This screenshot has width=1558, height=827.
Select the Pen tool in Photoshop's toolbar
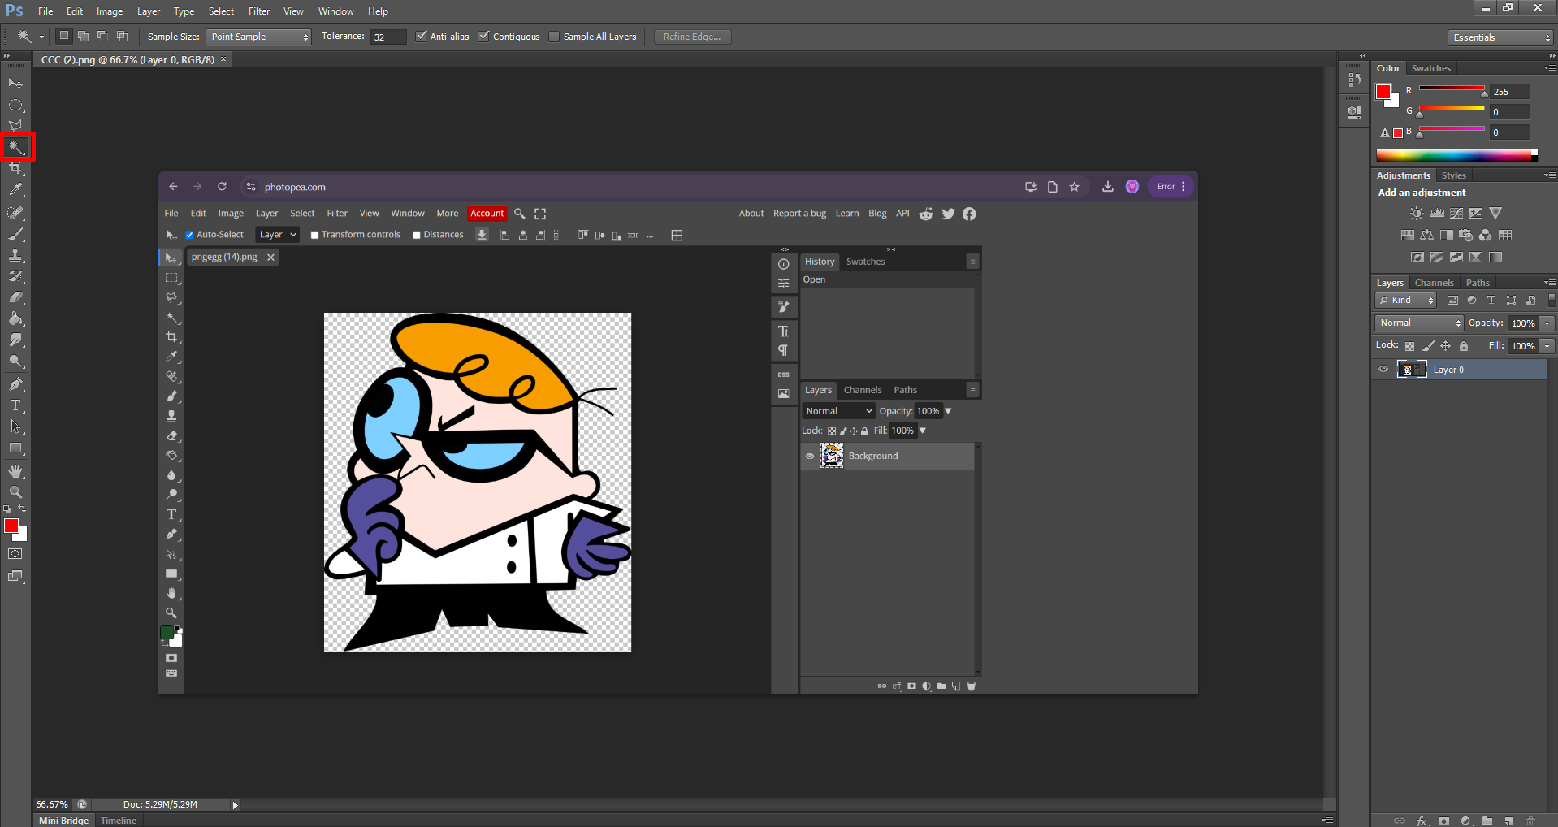click(15, 384)
